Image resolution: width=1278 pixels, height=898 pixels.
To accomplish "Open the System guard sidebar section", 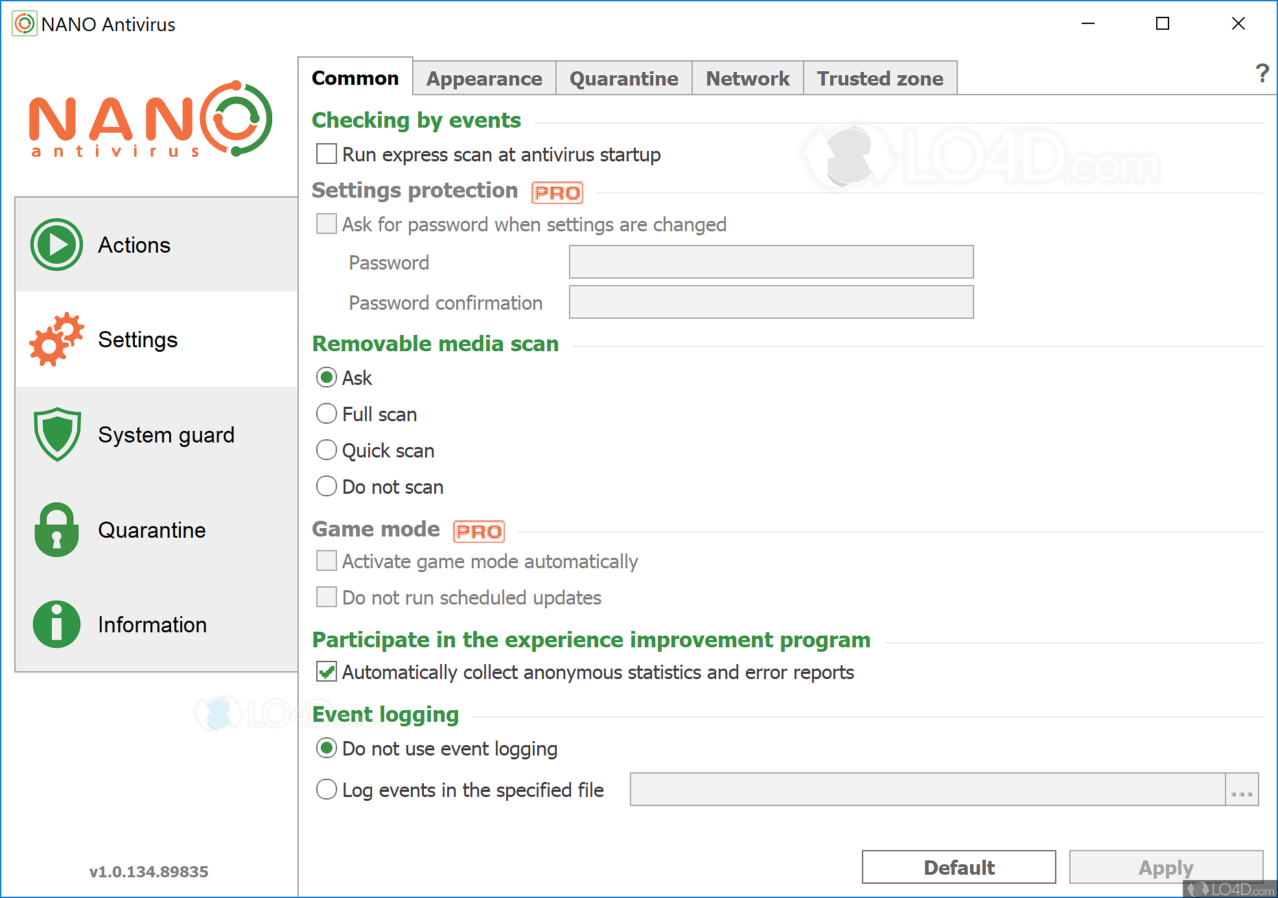I will (x=156, y=435).
